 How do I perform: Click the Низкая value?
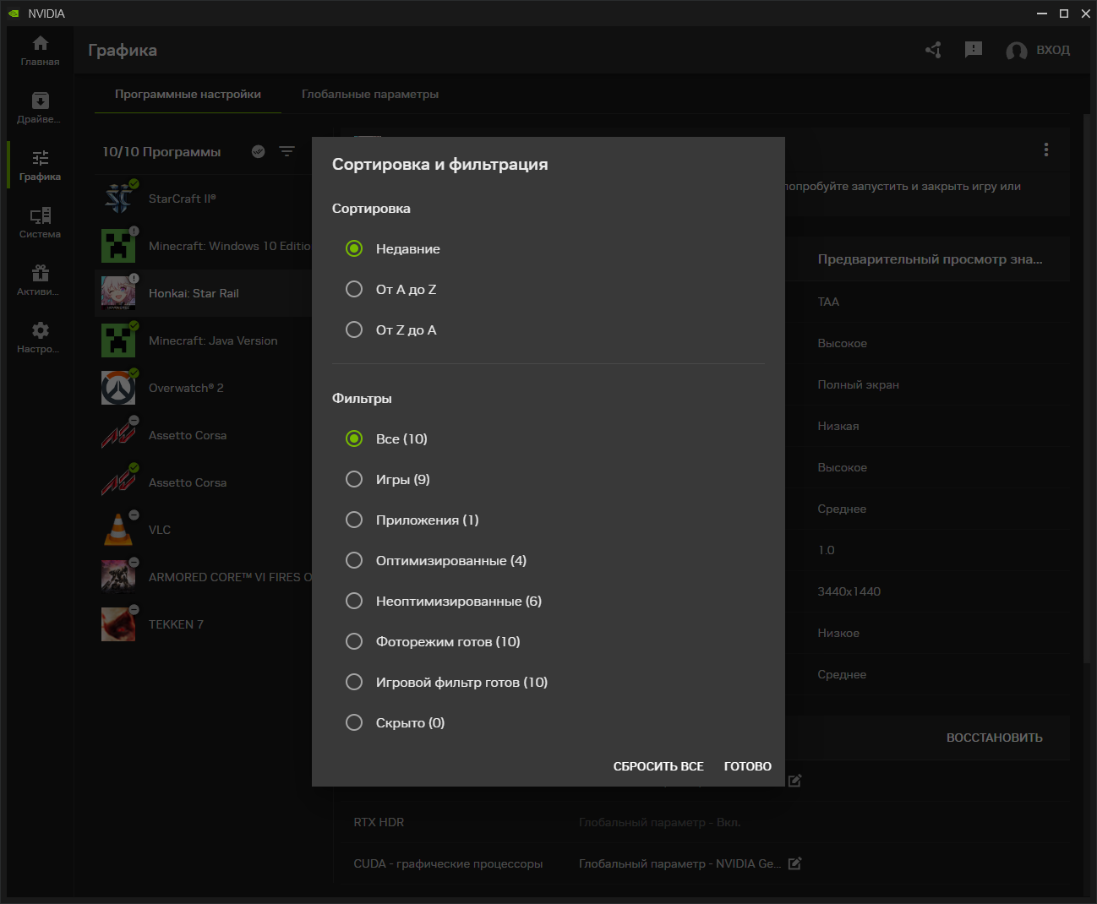click(838, 426)
